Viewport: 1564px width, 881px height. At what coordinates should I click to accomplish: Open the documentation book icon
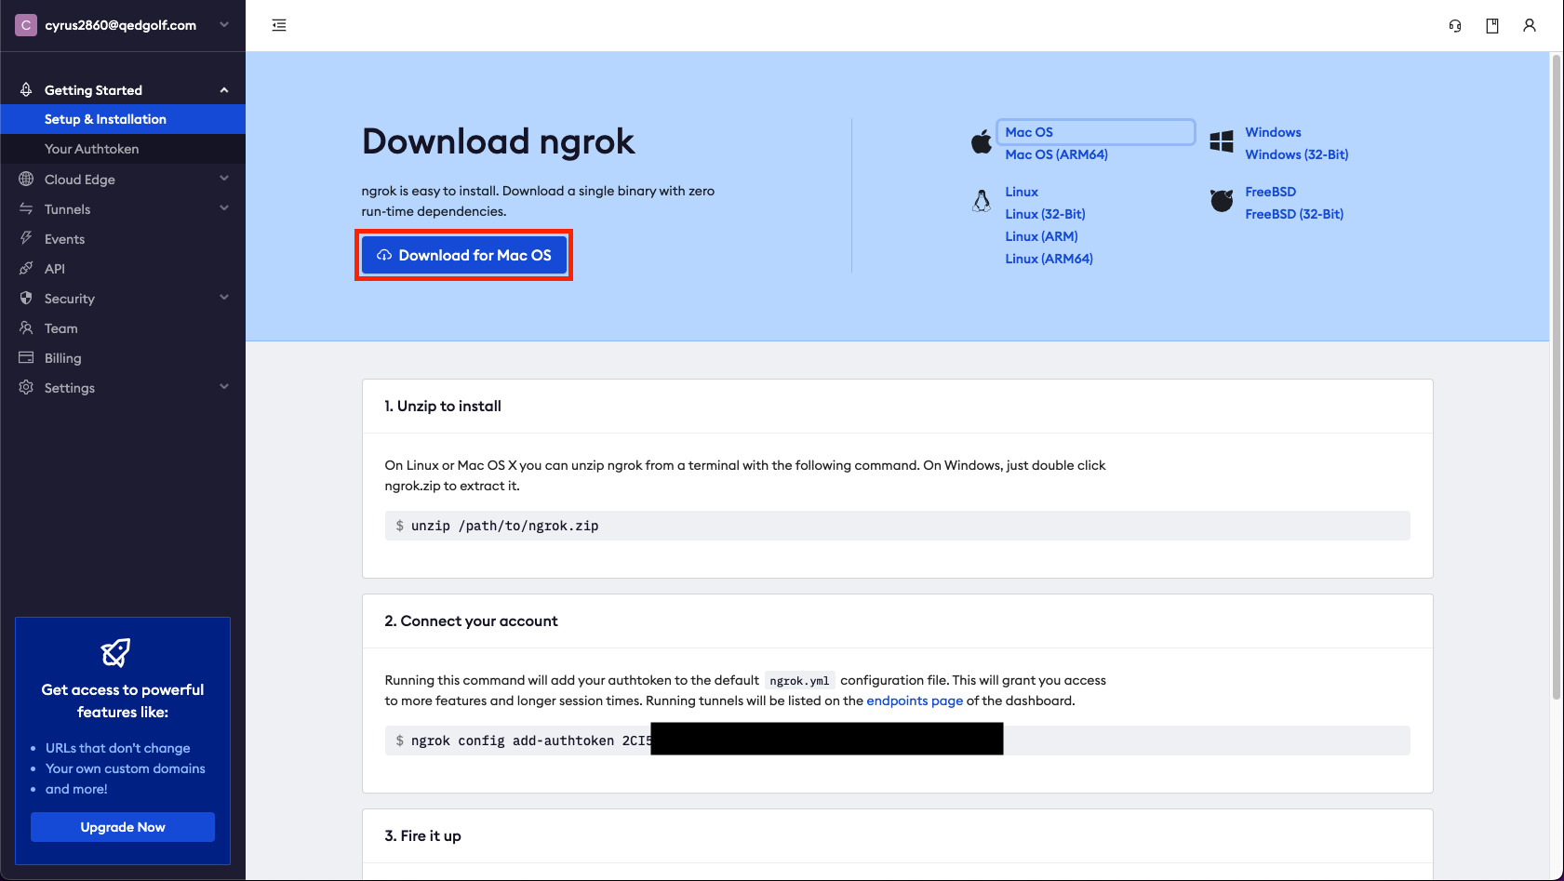[1492, 26]
